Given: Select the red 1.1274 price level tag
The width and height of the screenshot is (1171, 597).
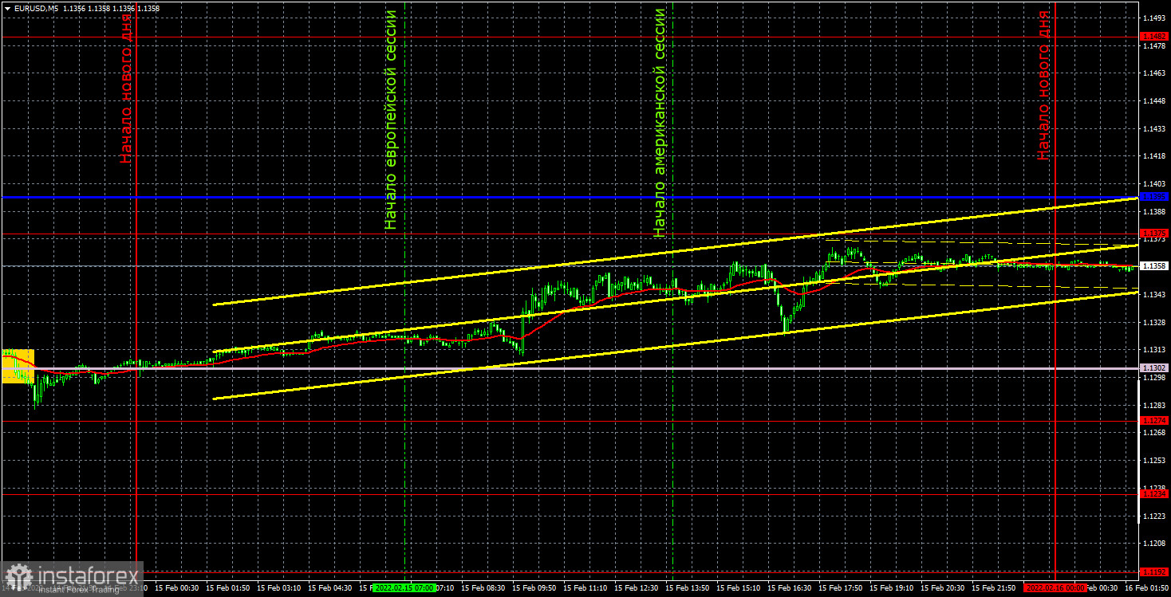Looking at the screenshot, I should pyautogui.click(x=1154, y=420).
